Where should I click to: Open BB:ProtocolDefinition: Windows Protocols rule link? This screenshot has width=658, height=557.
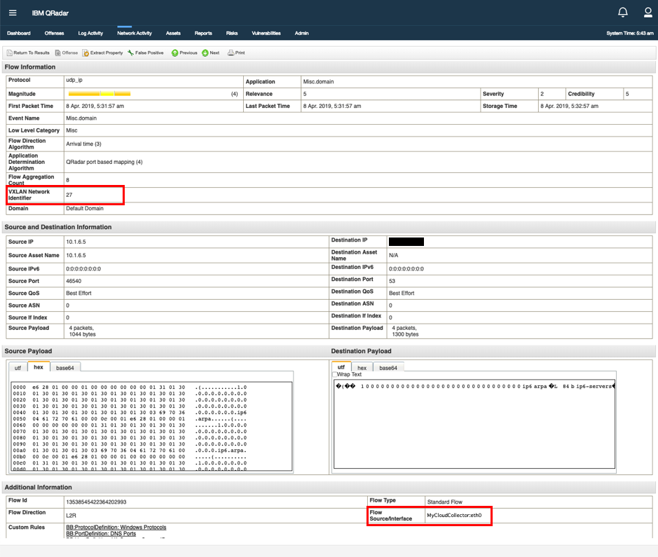(x=116, y=527)
